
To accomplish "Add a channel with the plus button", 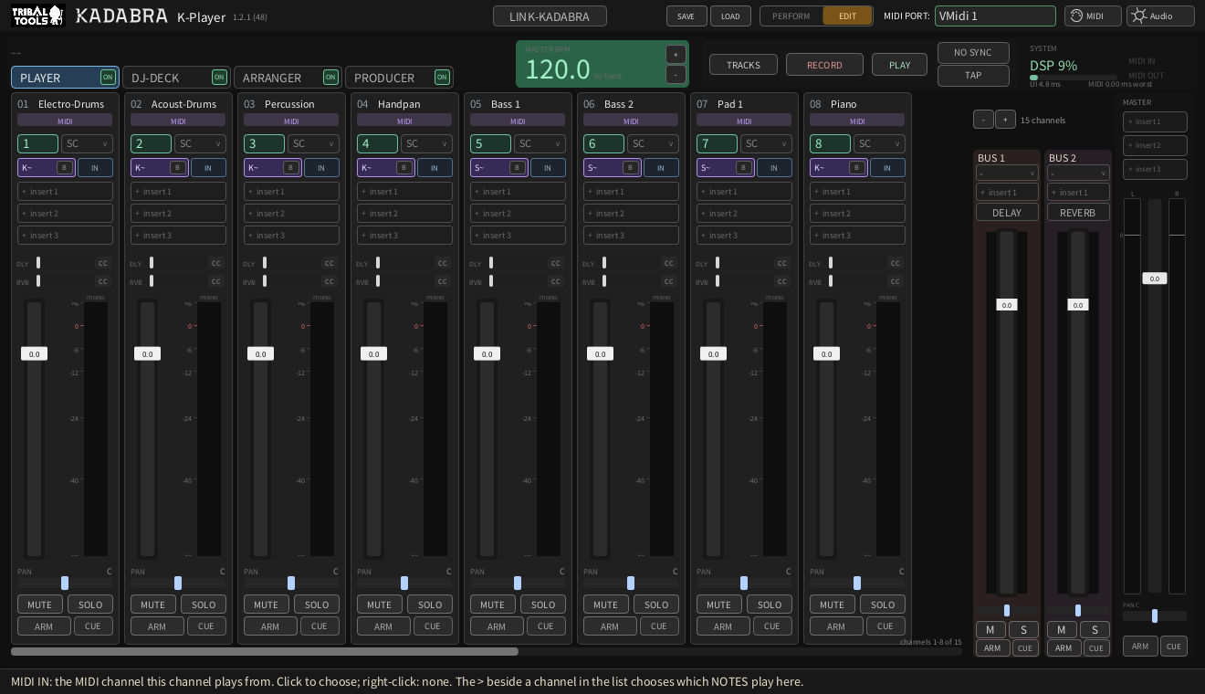I will [1005, 120].
